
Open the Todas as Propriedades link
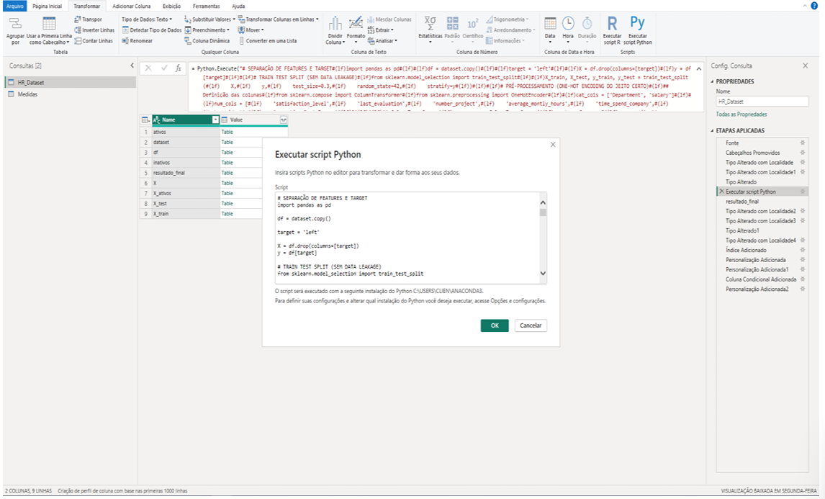click(741, 114)
